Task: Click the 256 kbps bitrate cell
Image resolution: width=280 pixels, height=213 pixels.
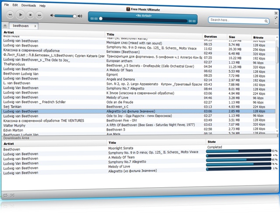Action: pos(259,49)
